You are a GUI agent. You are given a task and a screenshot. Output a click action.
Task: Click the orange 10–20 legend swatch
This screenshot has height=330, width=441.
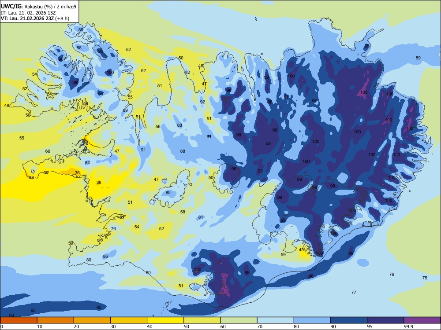coord(56,320)
